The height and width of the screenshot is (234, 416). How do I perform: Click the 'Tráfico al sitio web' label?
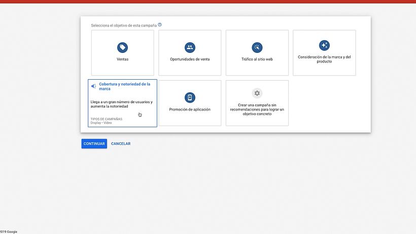(257, 59)
